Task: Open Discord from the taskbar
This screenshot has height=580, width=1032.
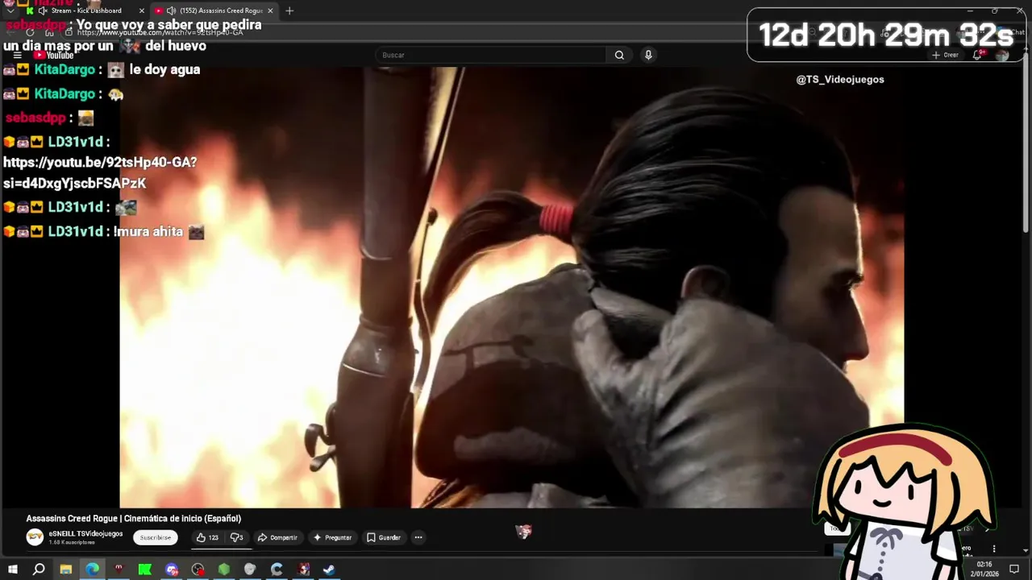Action: (x=172, y=570)
